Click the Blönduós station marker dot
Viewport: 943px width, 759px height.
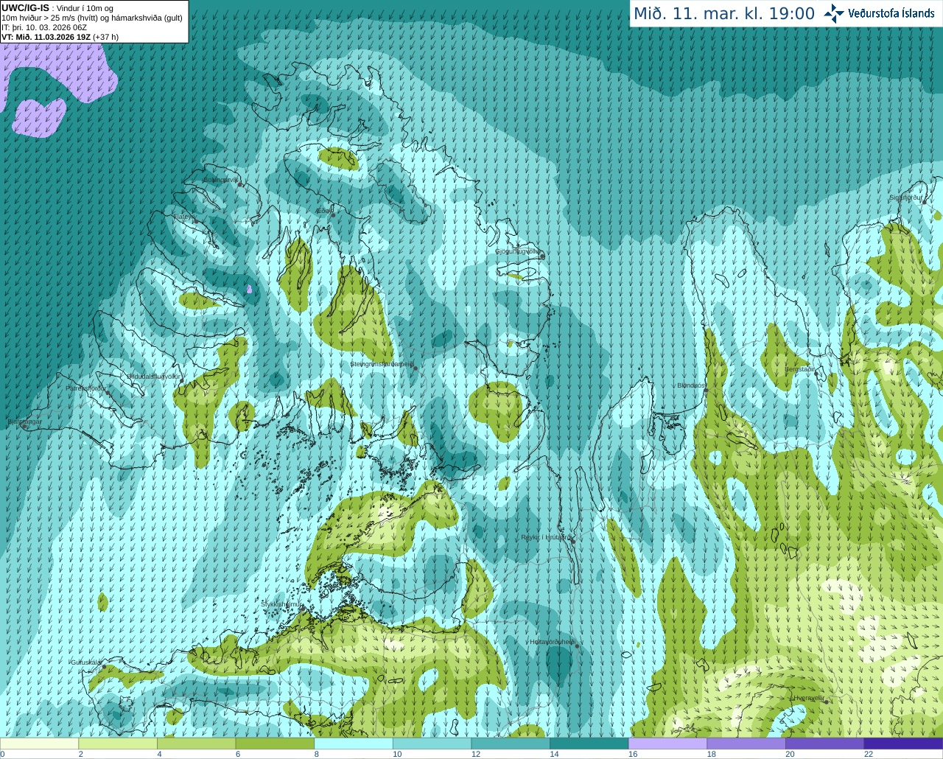click(x=706, y=391)
